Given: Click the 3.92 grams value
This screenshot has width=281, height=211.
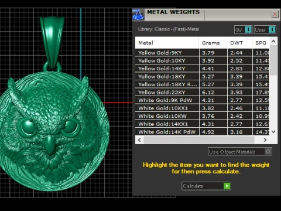Looking at the screenshot, I should click(208, 60).
